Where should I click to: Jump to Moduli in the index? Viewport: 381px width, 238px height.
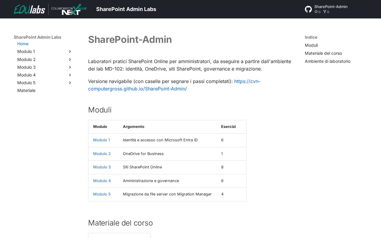click(311, 45)
